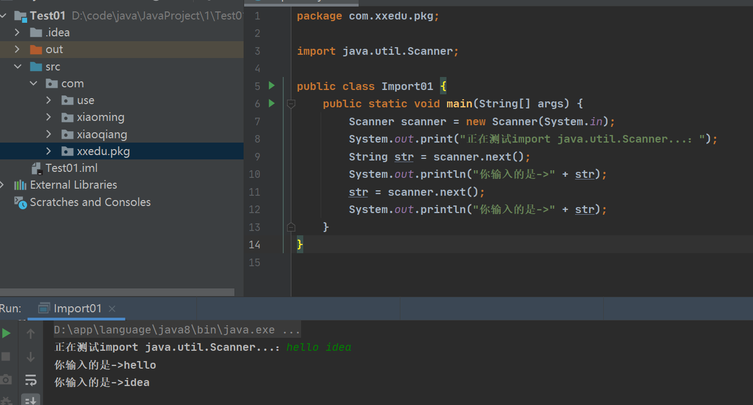Click the xiaoqiang package icon
Viewport: 753px width, 405px height.
(67, 134)
